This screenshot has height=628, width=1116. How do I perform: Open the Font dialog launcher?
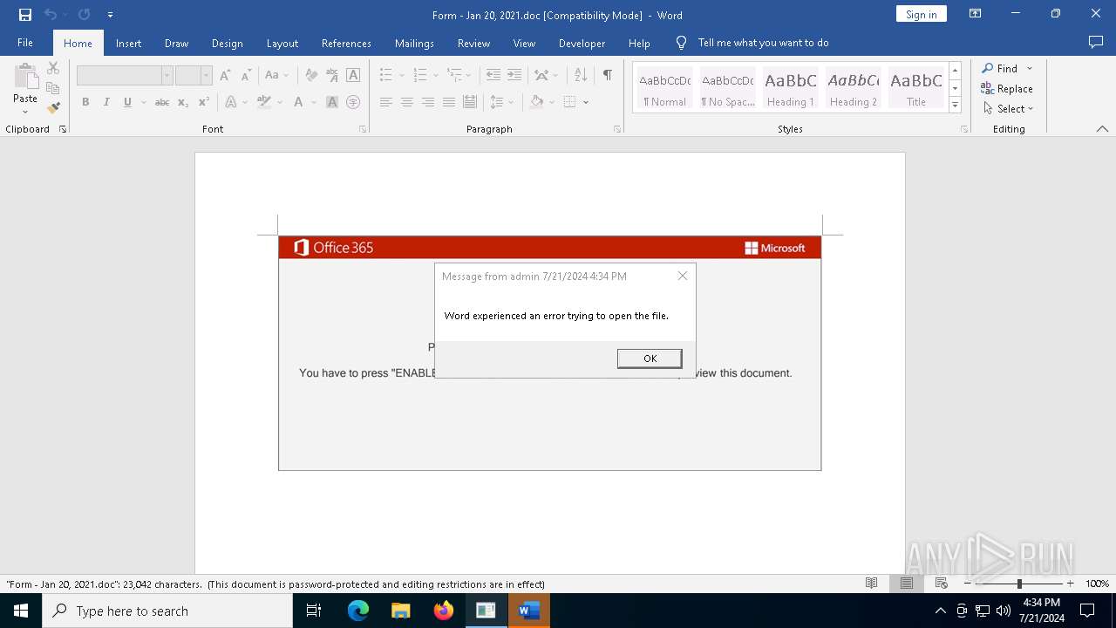point(362,129)
